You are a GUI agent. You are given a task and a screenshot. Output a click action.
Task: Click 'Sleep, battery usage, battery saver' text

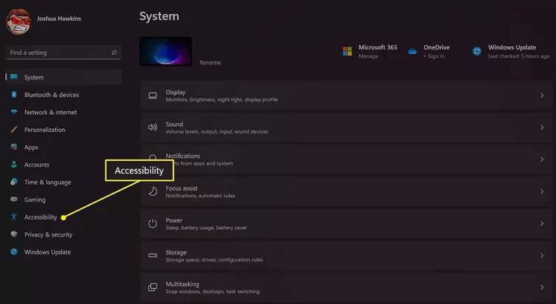coord(206,228)
